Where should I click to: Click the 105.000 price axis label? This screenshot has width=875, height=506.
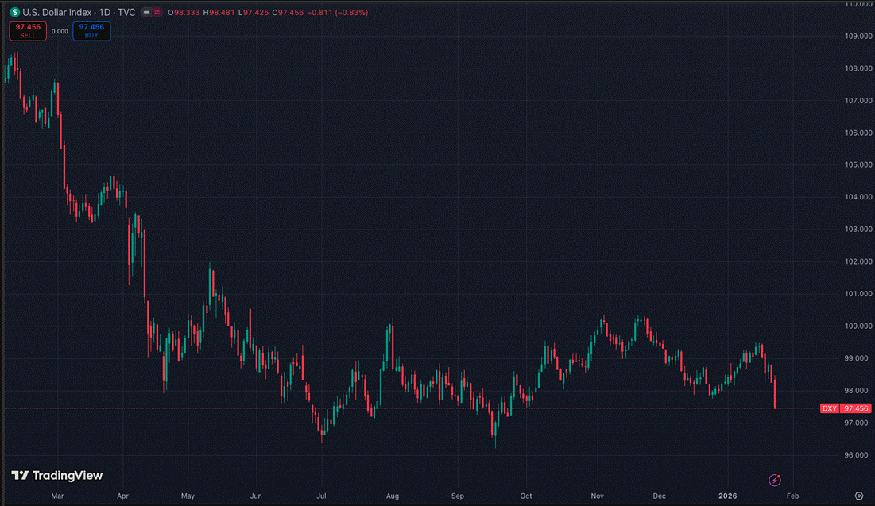tap(858, 164)
